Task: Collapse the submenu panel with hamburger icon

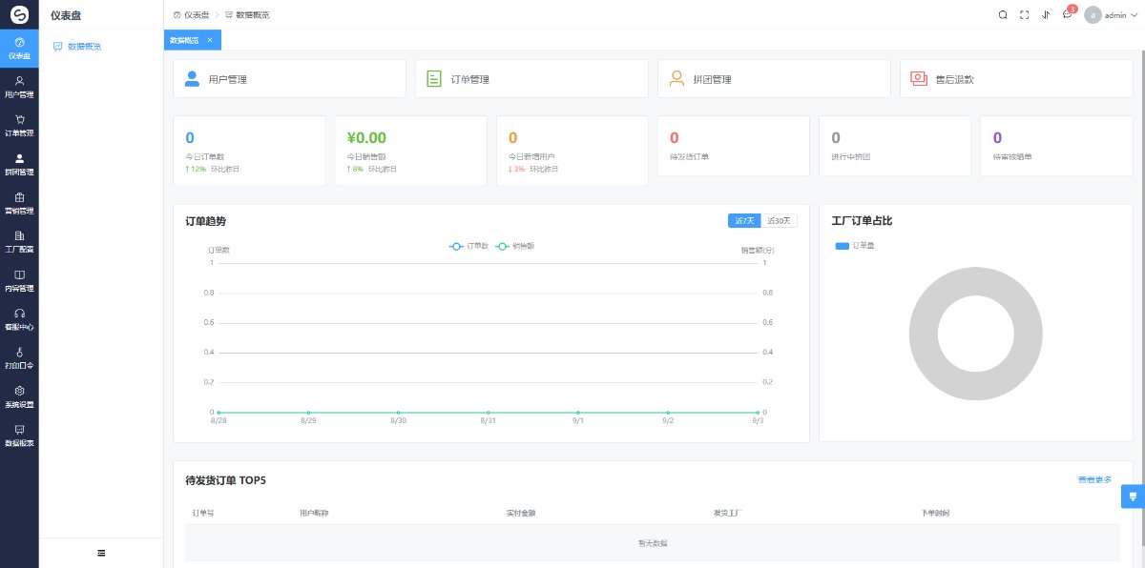Action: point(101,553)
